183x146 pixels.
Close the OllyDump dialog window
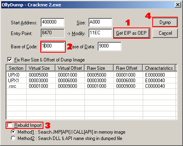point(177,5)
